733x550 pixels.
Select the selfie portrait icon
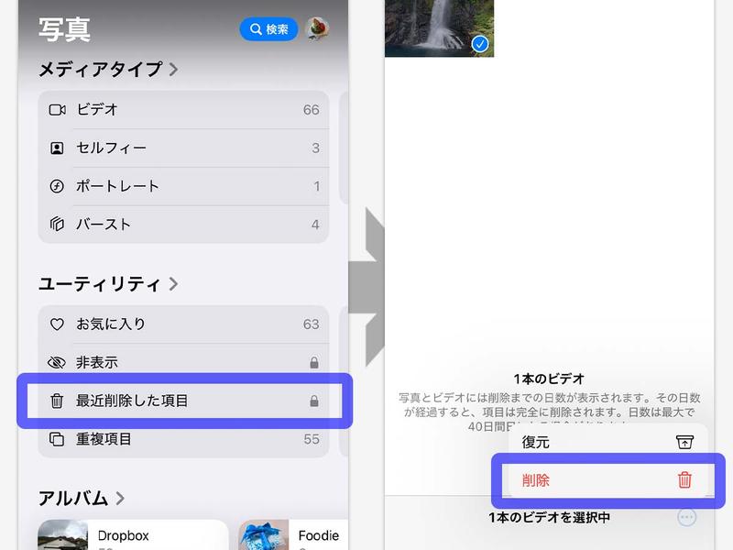pyautogui.click(x=57, y=148)
